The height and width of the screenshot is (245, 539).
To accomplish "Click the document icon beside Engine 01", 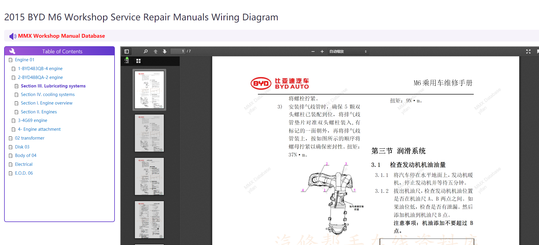I will [11, 60].
